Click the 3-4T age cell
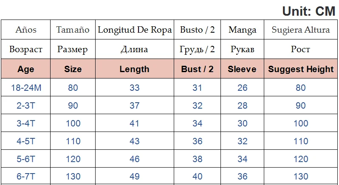 26,123
